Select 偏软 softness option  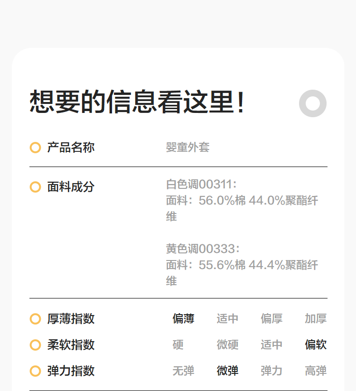[316, 345]
